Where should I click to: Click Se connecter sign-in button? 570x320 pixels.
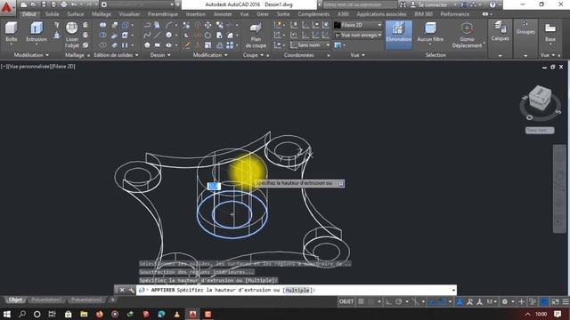pos(433,4)
